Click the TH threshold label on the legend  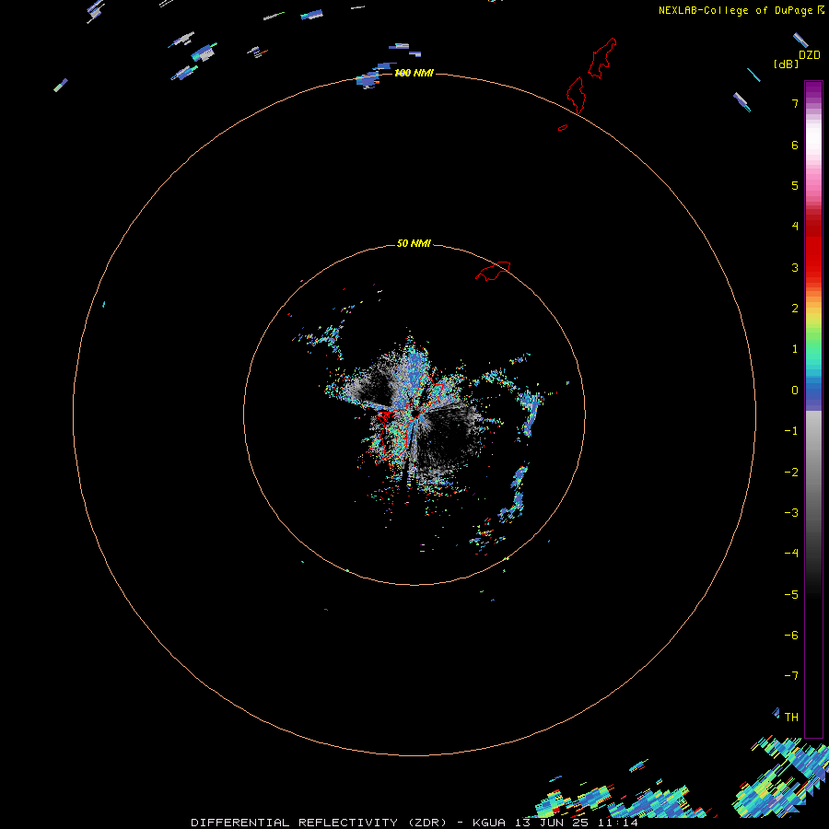791,718
